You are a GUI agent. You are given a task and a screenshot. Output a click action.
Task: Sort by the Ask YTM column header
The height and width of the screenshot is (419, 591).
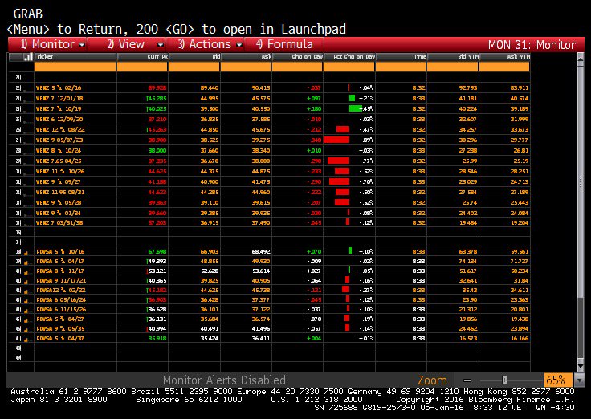[505, 57]
